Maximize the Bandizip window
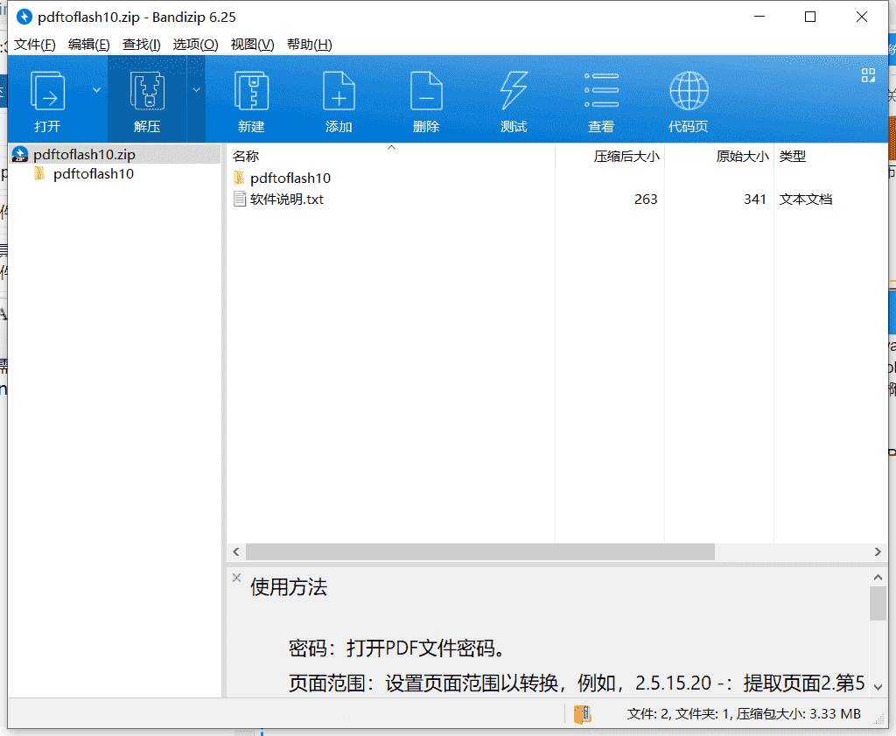 coord(810,17)
